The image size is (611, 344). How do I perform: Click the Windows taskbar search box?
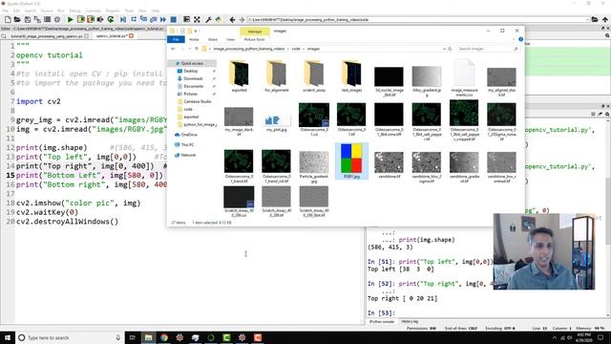[x=70, y=337]
